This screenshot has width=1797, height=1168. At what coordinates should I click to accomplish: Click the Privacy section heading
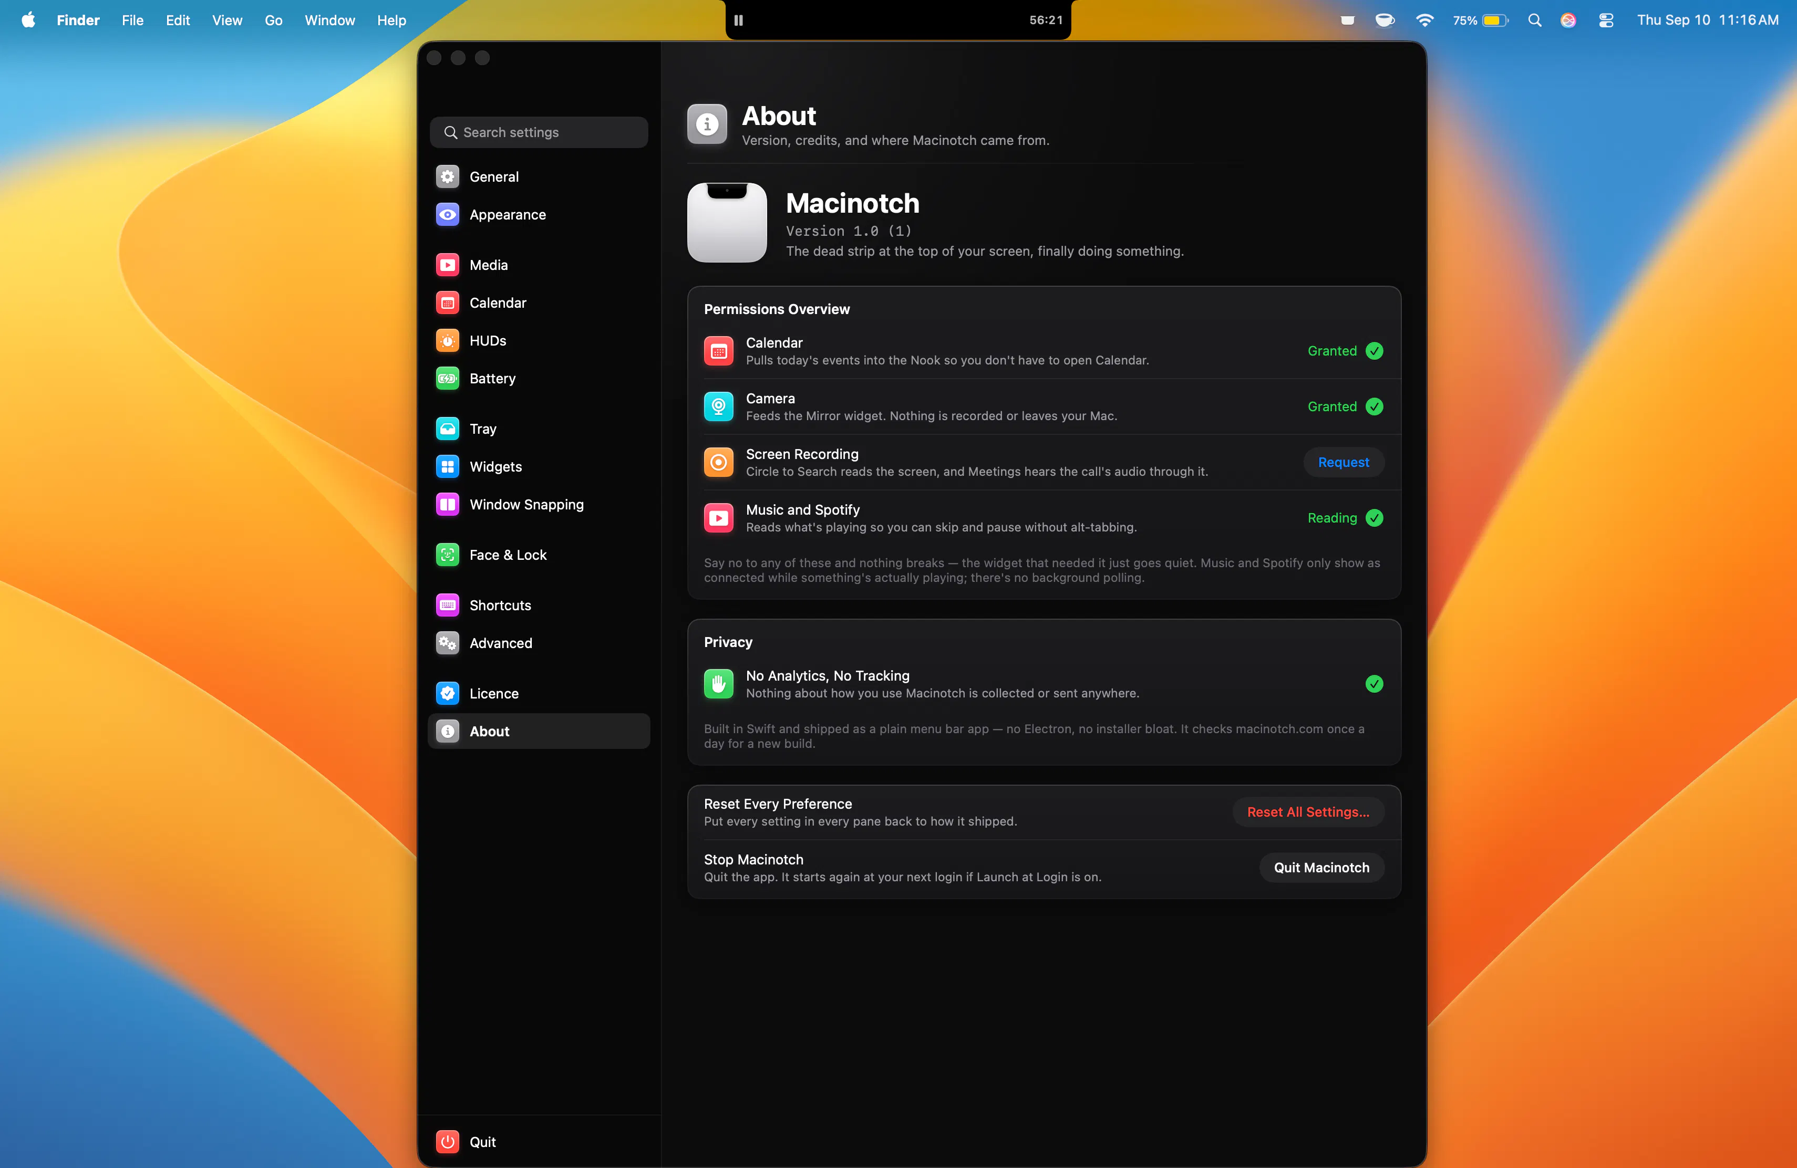(x=728, y=642)
